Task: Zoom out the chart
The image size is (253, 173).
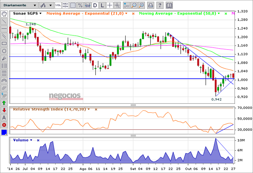Action: click(134, 5)
